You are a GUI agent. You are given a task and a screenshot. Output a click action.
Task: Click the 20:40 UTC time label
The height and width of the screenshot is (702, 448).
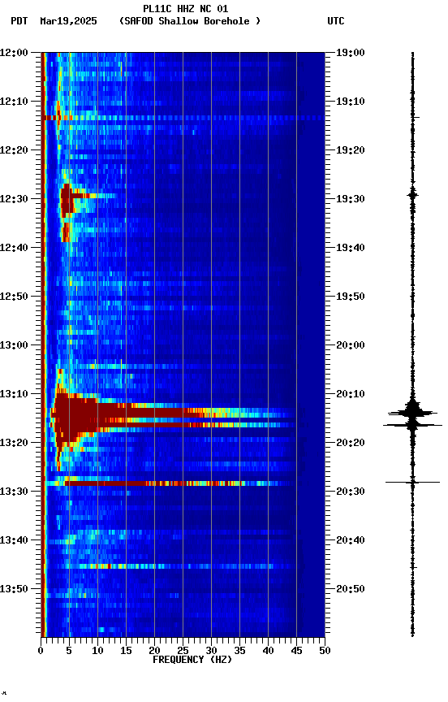351,540
